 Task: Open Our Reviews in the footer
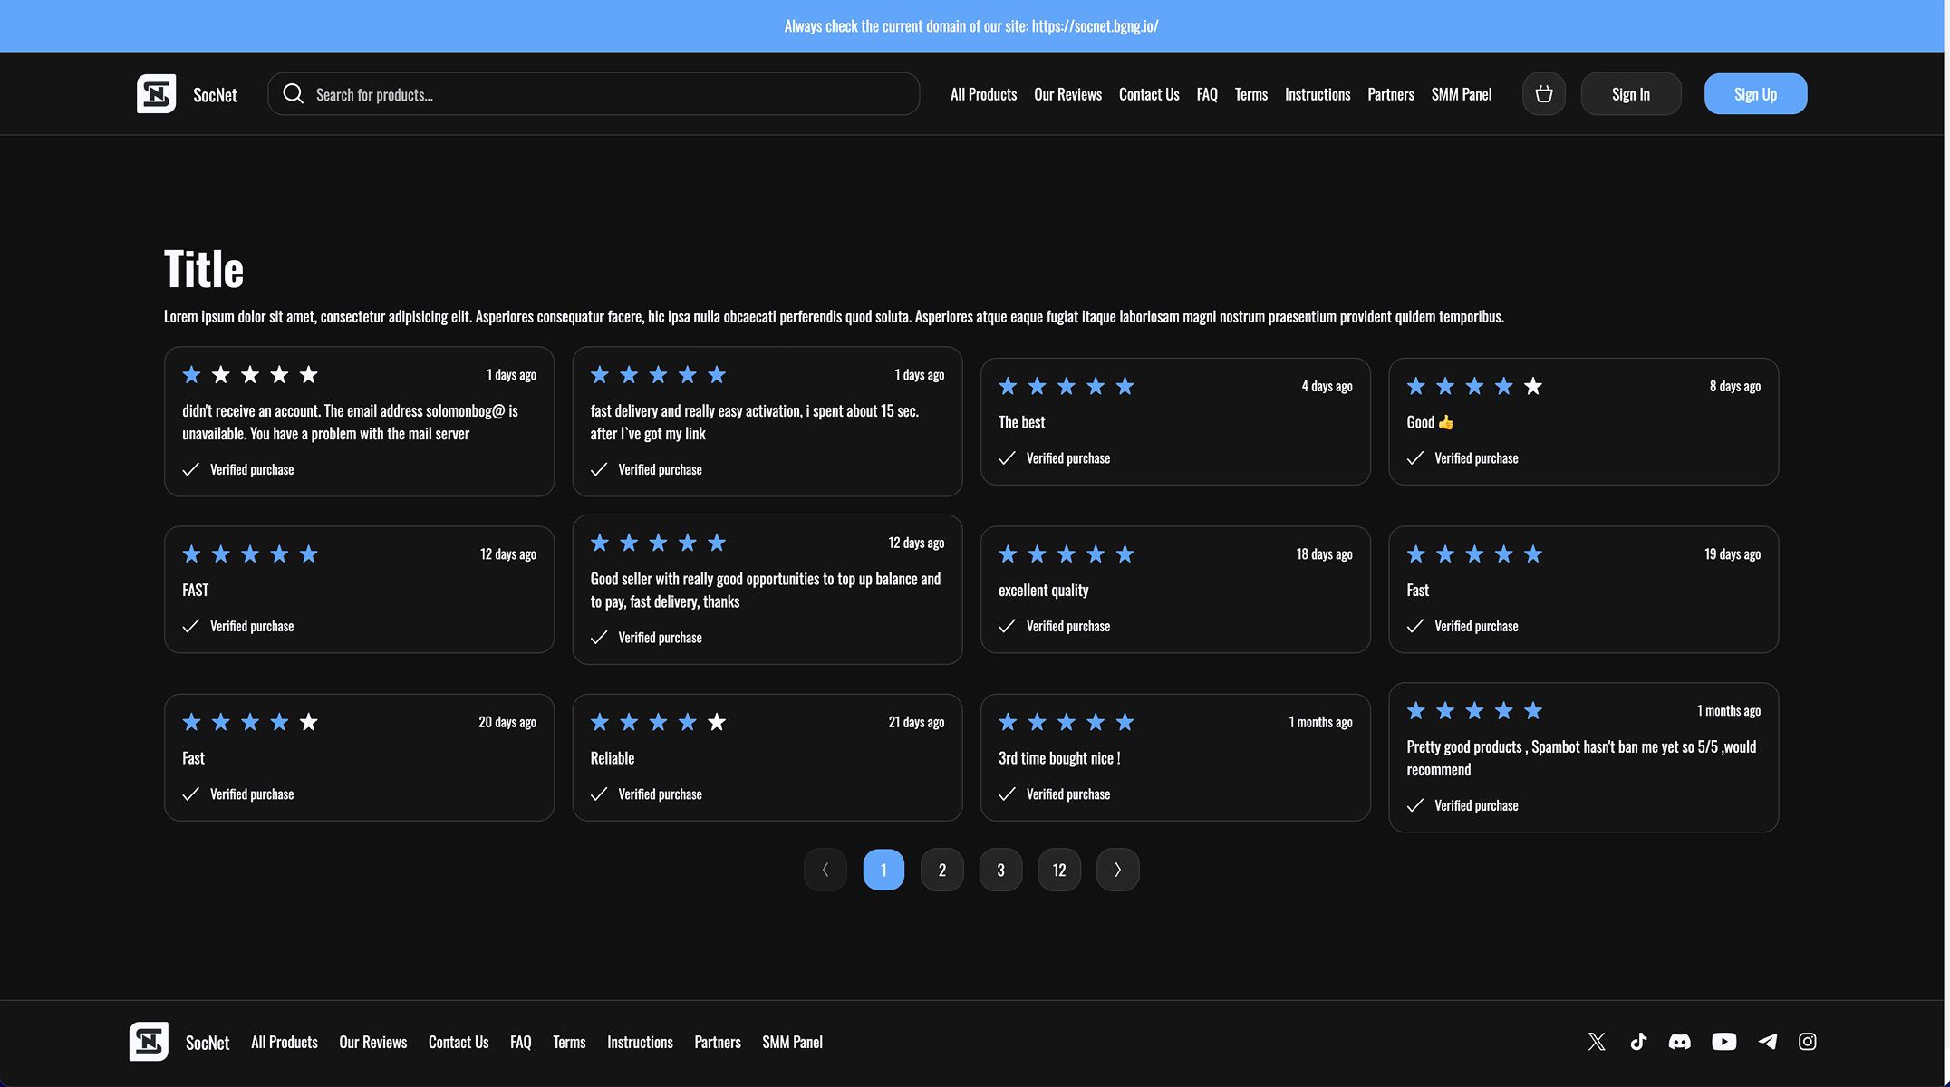pyautogui.click(x=373, y=1042)
